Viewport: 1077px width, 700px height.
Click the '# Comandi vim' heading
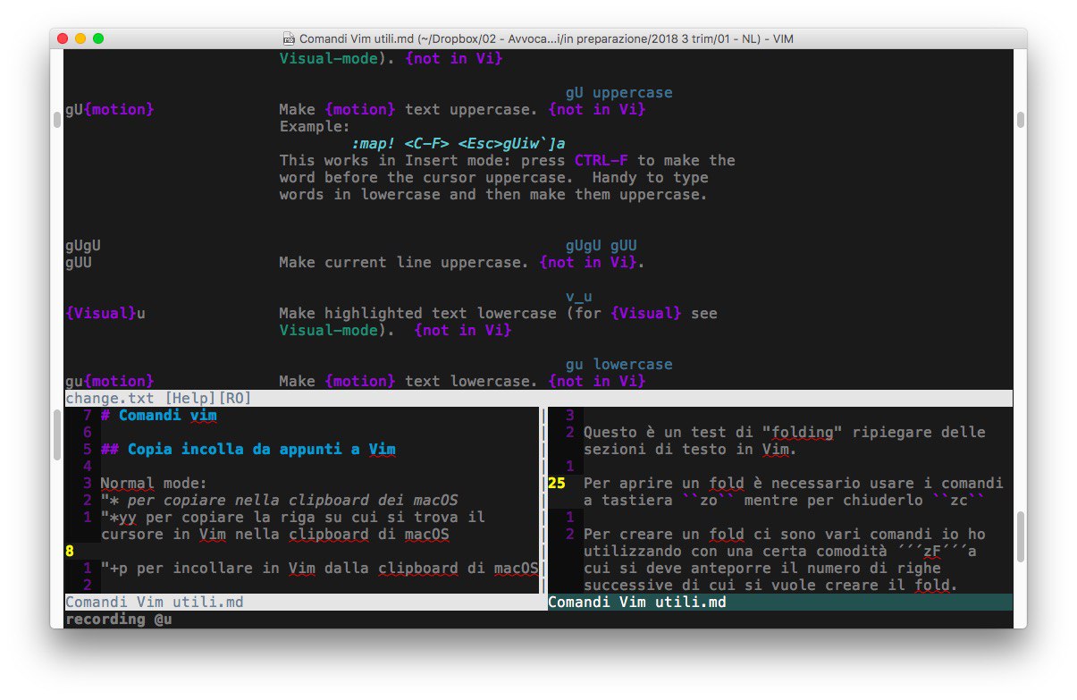coord(159,416)
